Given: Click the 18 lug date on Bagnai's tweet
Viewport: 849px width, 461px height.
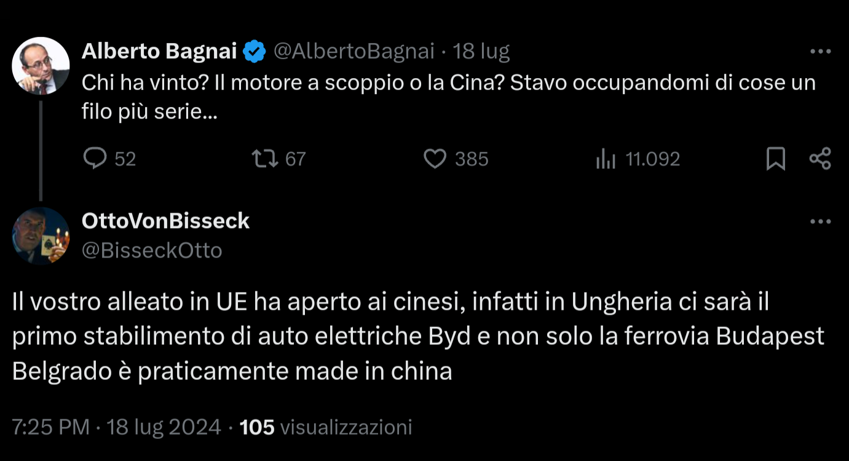Looking at the screenshot, I should pyautogui.click(x=481, y=52).
